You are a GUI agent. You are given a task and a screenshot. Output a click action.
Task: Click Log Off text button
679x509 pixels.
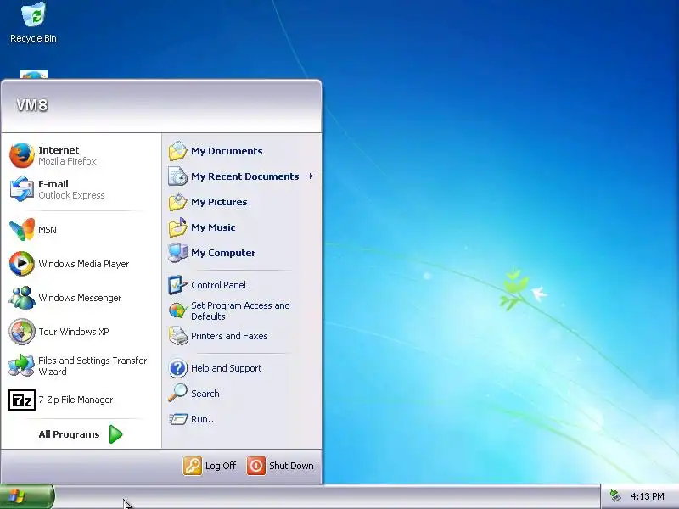point(221,466)
